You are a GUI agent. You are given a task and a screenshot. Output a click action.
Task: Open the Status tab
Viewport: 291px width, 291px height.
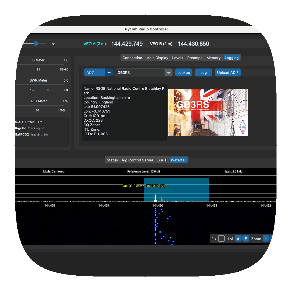(x=112, y=160)
